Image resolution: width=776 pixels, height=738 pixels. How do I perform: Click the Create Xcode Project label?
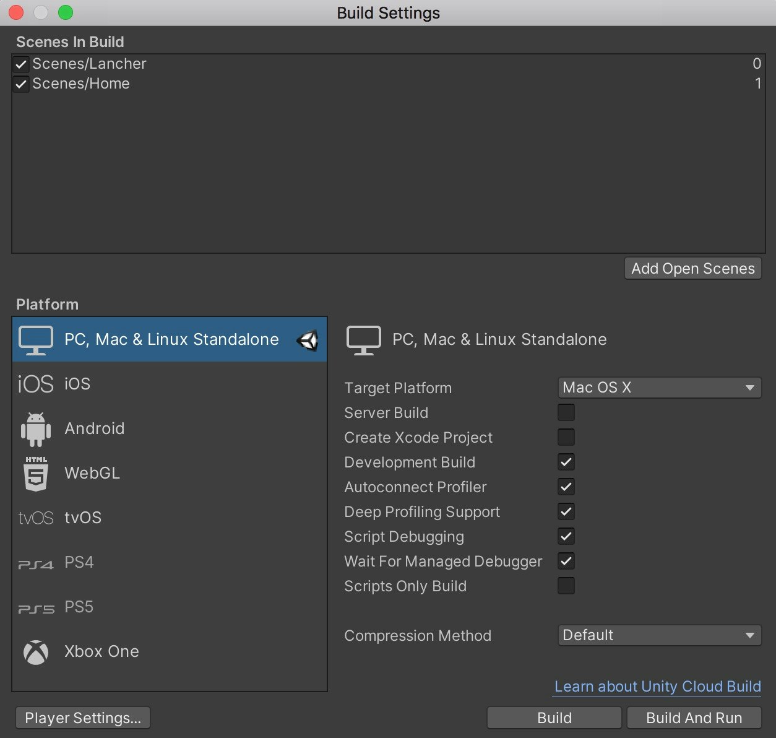click(418, 438)
